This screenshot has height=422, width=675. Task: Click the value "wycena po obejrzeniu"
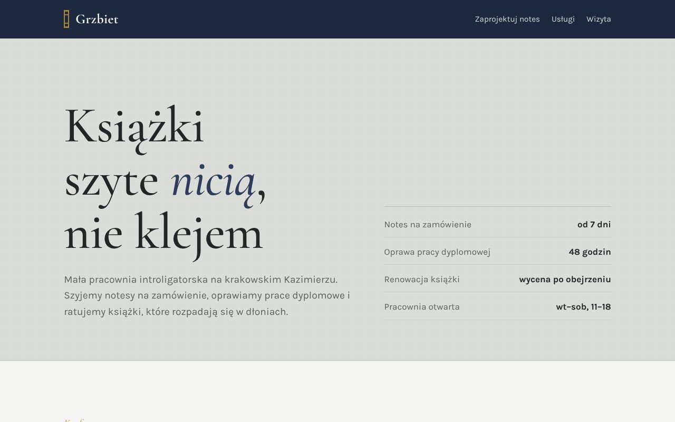[565, 279]
